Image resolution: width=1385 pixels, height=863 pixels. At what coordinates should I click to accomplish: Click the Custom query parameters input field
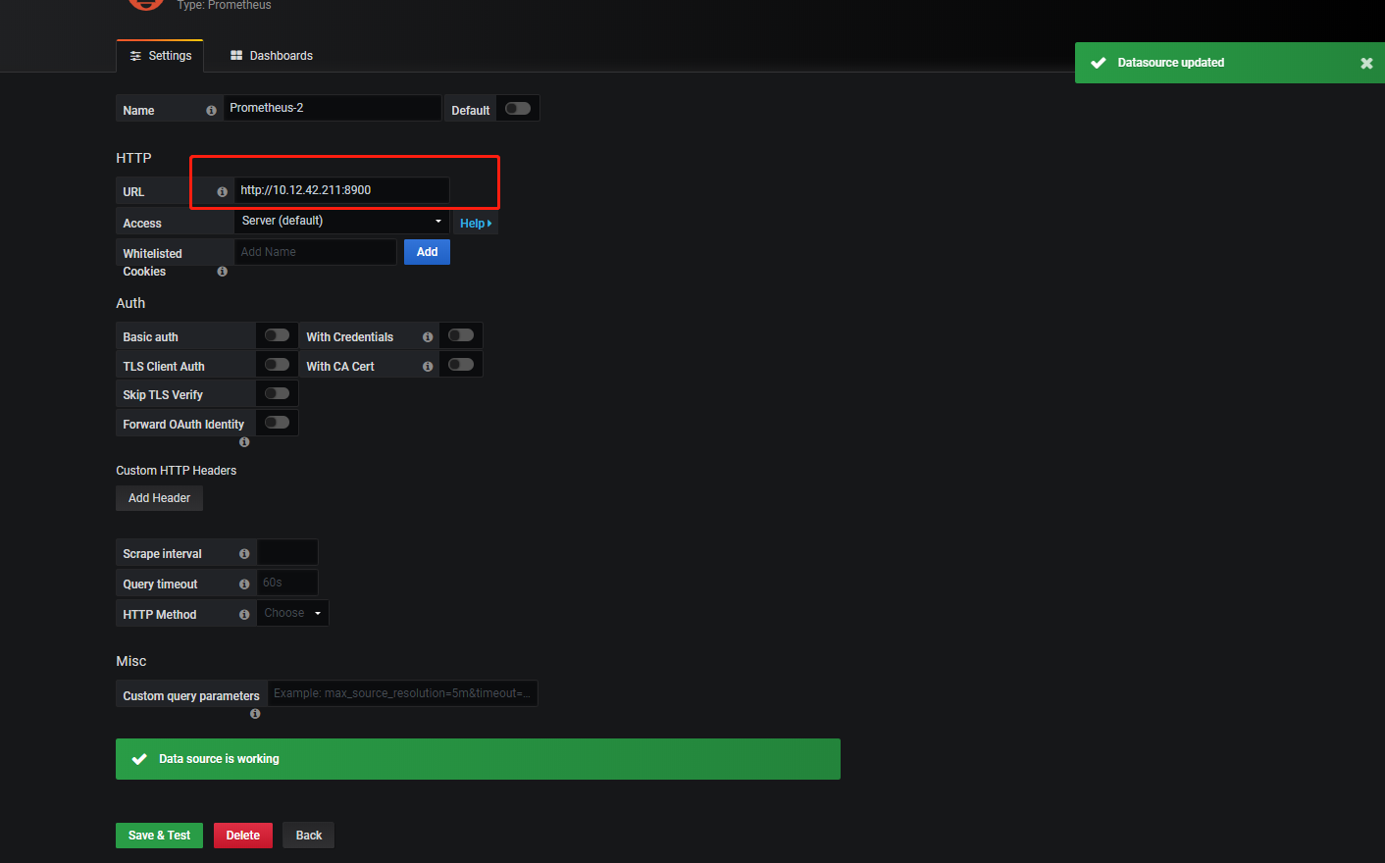point(402,693)
